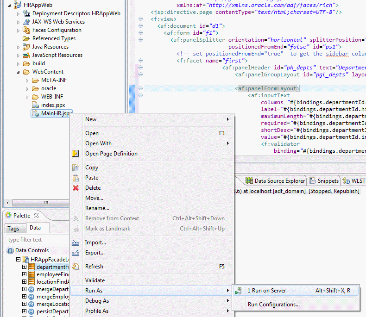366x317 pixels.
Task: Select Run Configurations... option
Action: point(273,305)
